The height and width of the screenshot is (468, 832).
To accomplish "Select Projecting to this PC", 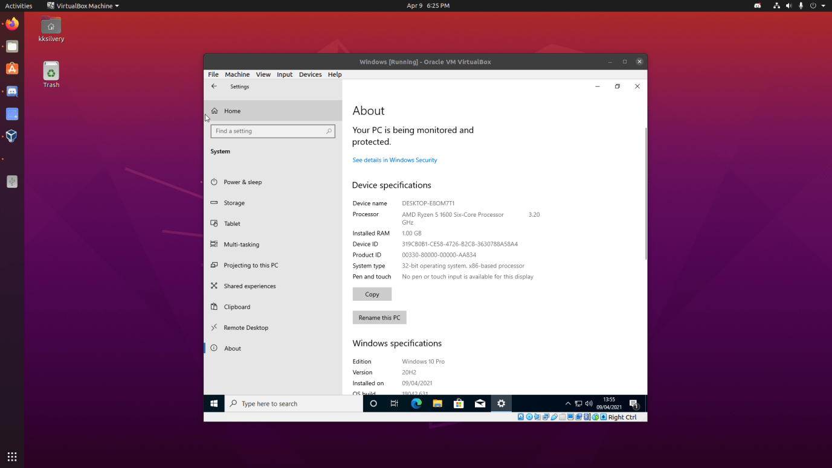I will 272,265.
